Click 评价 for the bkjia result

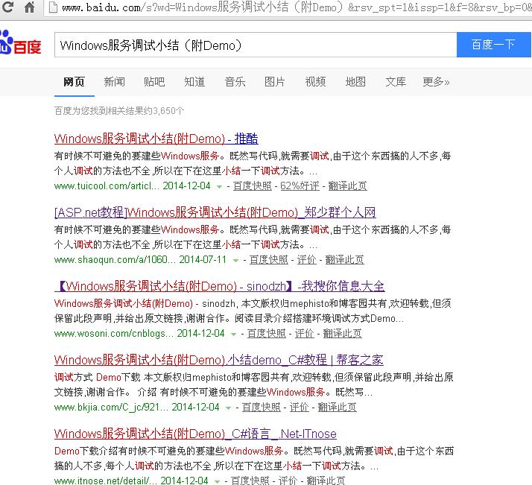tap(300, 407)
